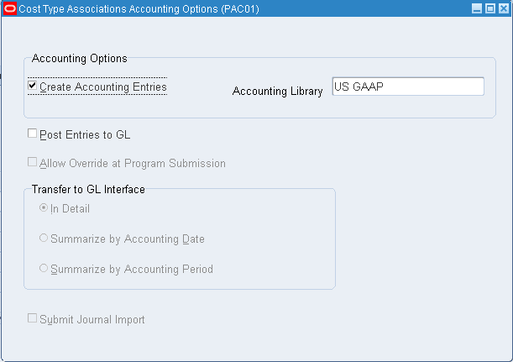
Task: Maximize the Accounting Options window
Action: 489,8
